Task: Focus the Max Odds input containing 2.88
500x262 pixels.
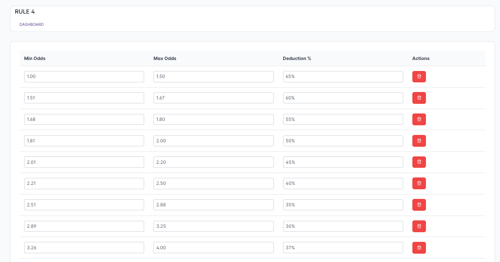Action: pos(213,205)
